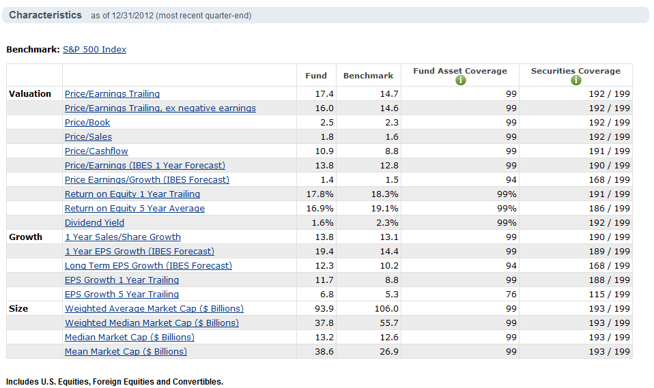This screenshot has height=388, width=654.
Task: Click the Fund Asset Coverage info icon
Action: (x=460, y=80)
